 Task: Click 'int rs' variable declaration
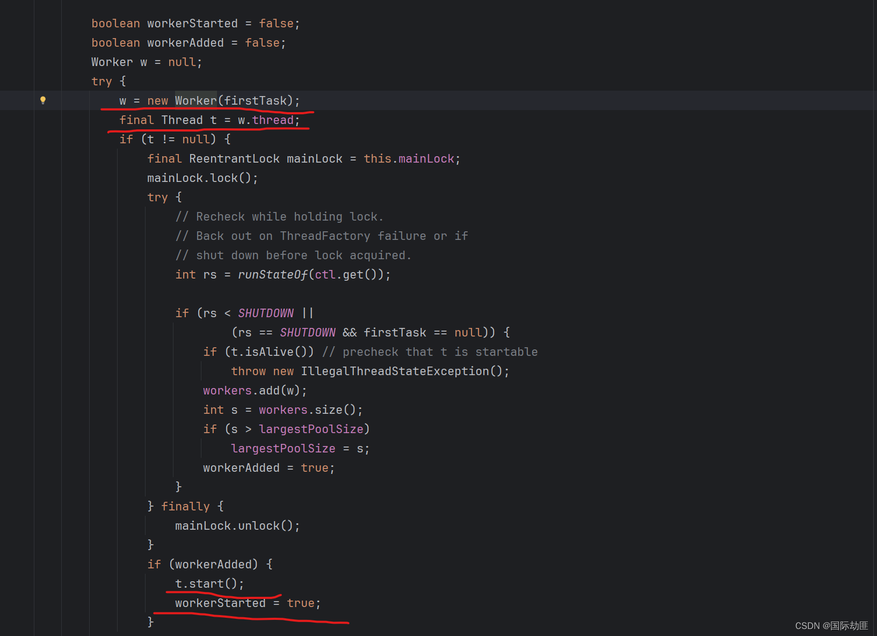(196, 275)
